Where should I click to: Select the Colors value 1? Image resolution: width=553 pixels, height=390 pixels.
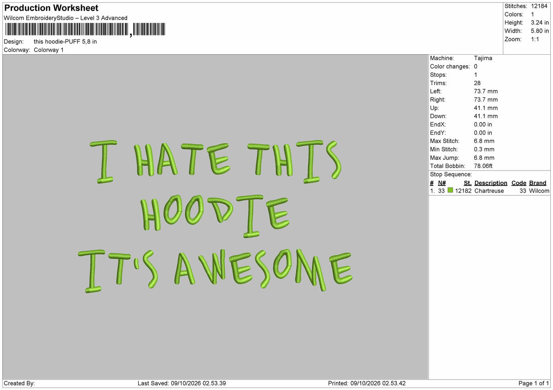click(533, 14)
